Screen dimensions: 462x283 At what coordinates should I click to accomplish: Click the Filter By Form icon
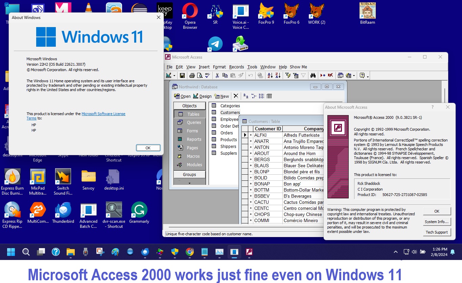(x=296, y=75)
